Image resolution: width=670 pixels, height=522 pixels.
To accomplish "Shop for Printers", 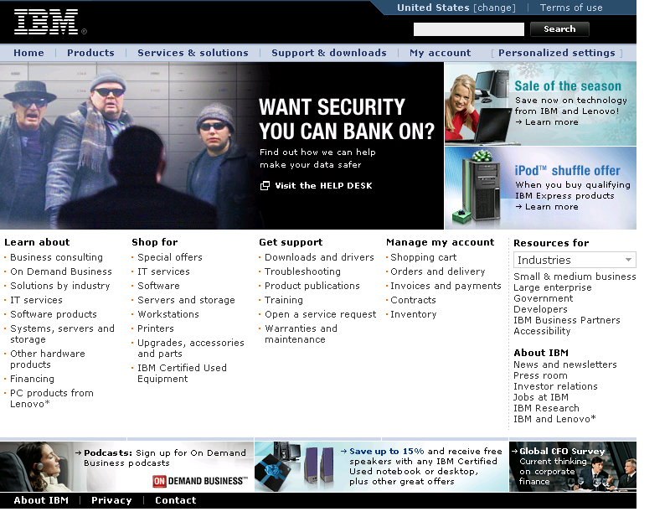I will click(156, 328).
